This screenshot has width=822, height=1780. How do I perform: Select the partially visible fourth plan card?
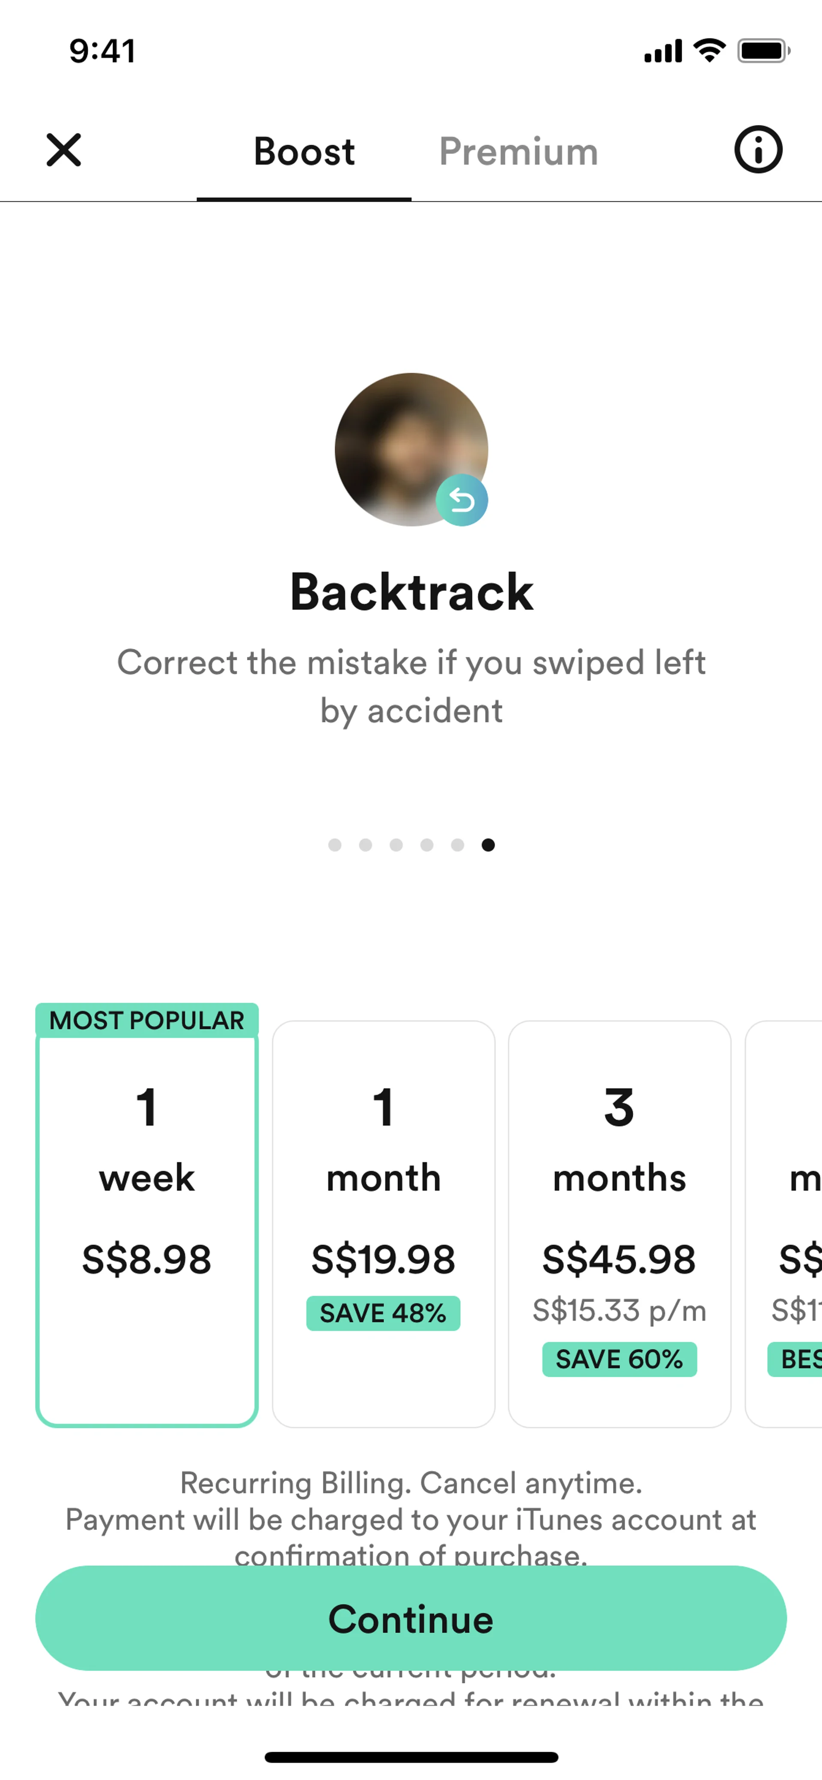[787, 1223]
